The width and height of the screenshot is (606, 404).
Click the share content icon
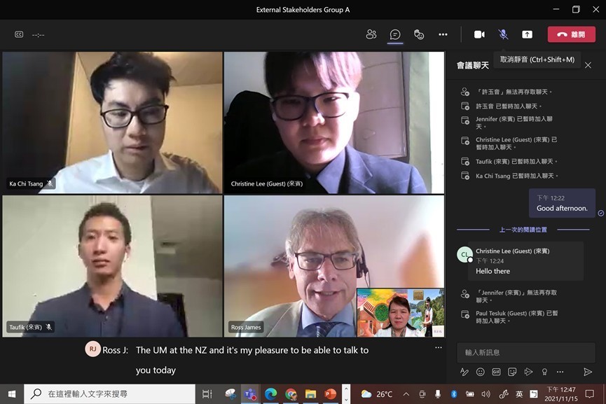(x=527, y=34)
